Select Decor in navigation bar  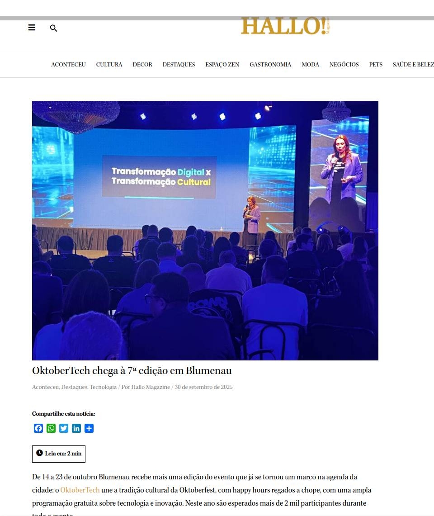pos(142,65)
